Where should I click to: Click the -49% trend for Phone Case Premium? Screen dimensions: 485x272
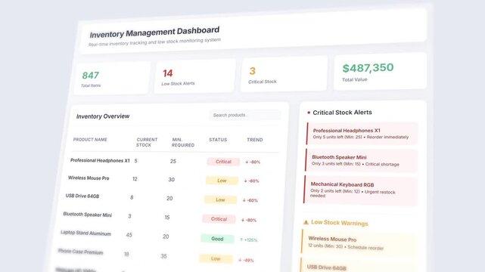pos(246,260)
